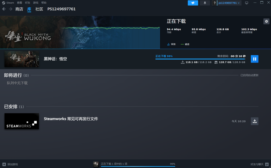Click 128.7 GB disk written amount

pyautogui.click(x=225, y=62)
